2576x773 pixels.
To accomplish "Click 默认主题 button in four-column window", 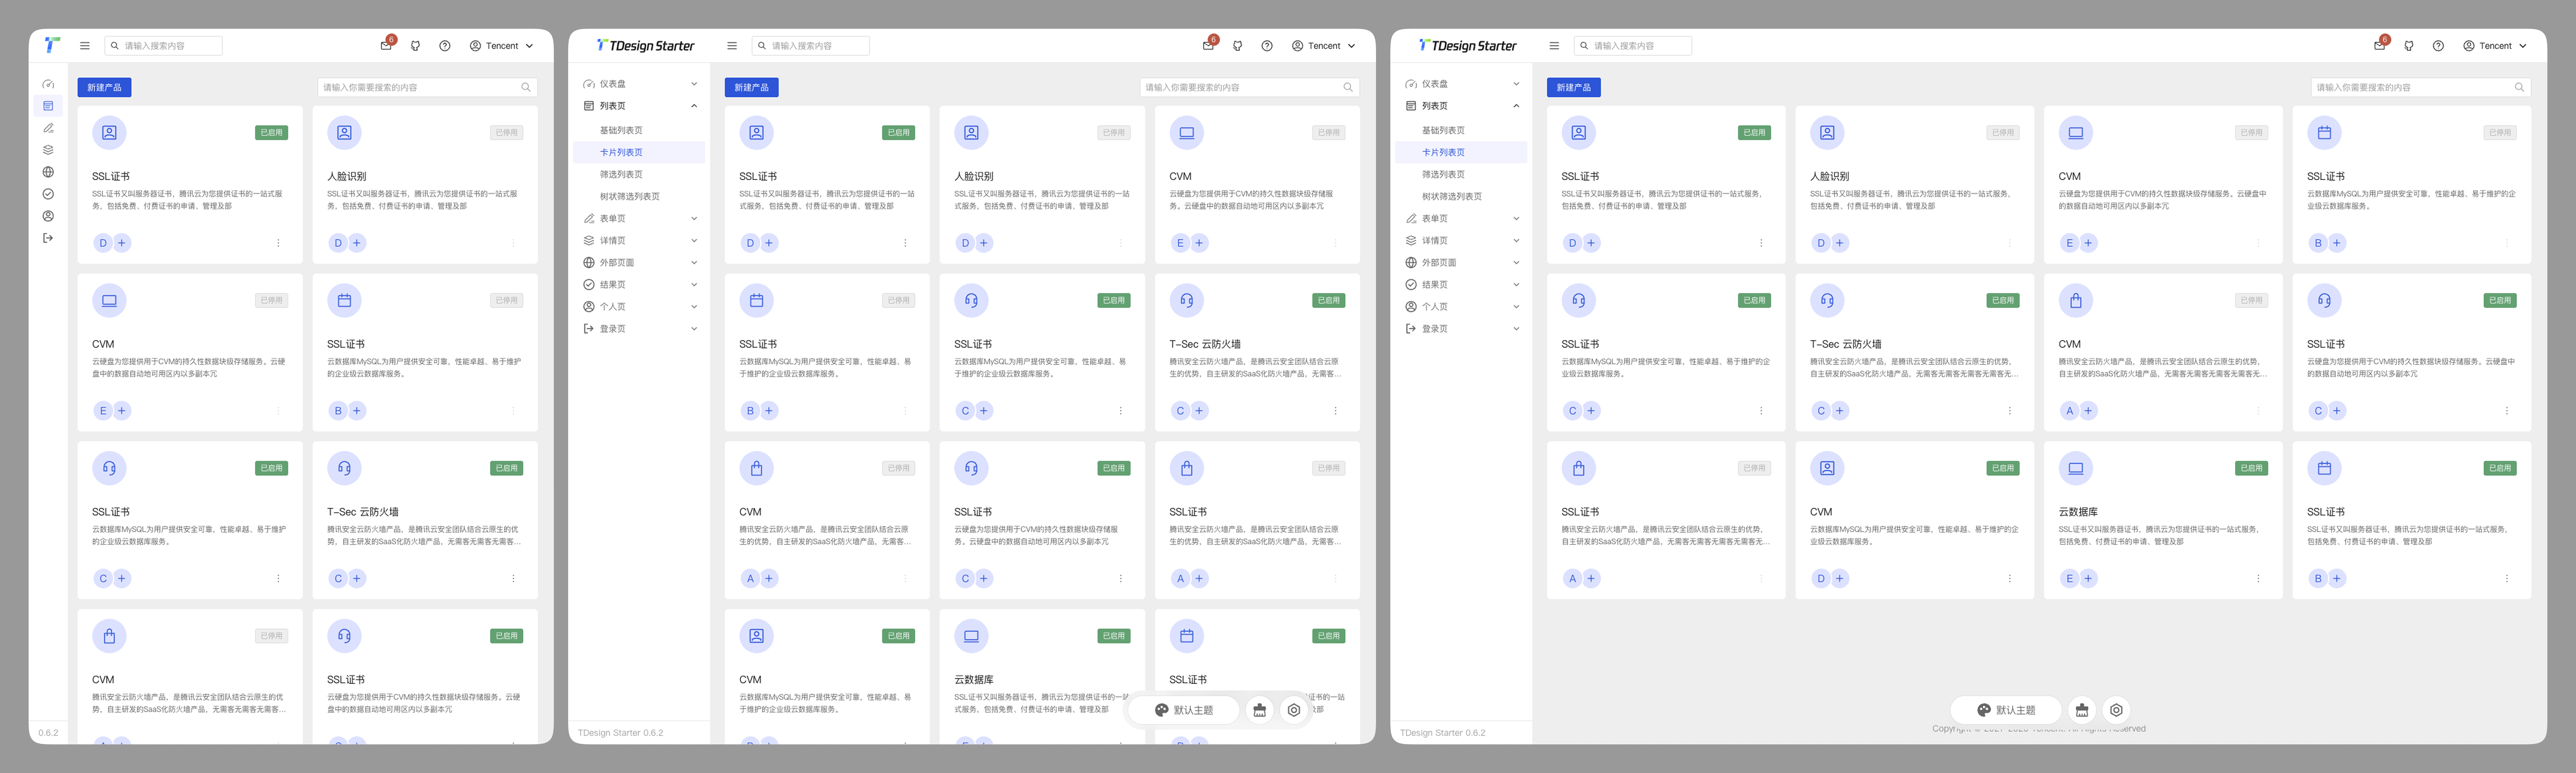I will tap(2006, 710).
